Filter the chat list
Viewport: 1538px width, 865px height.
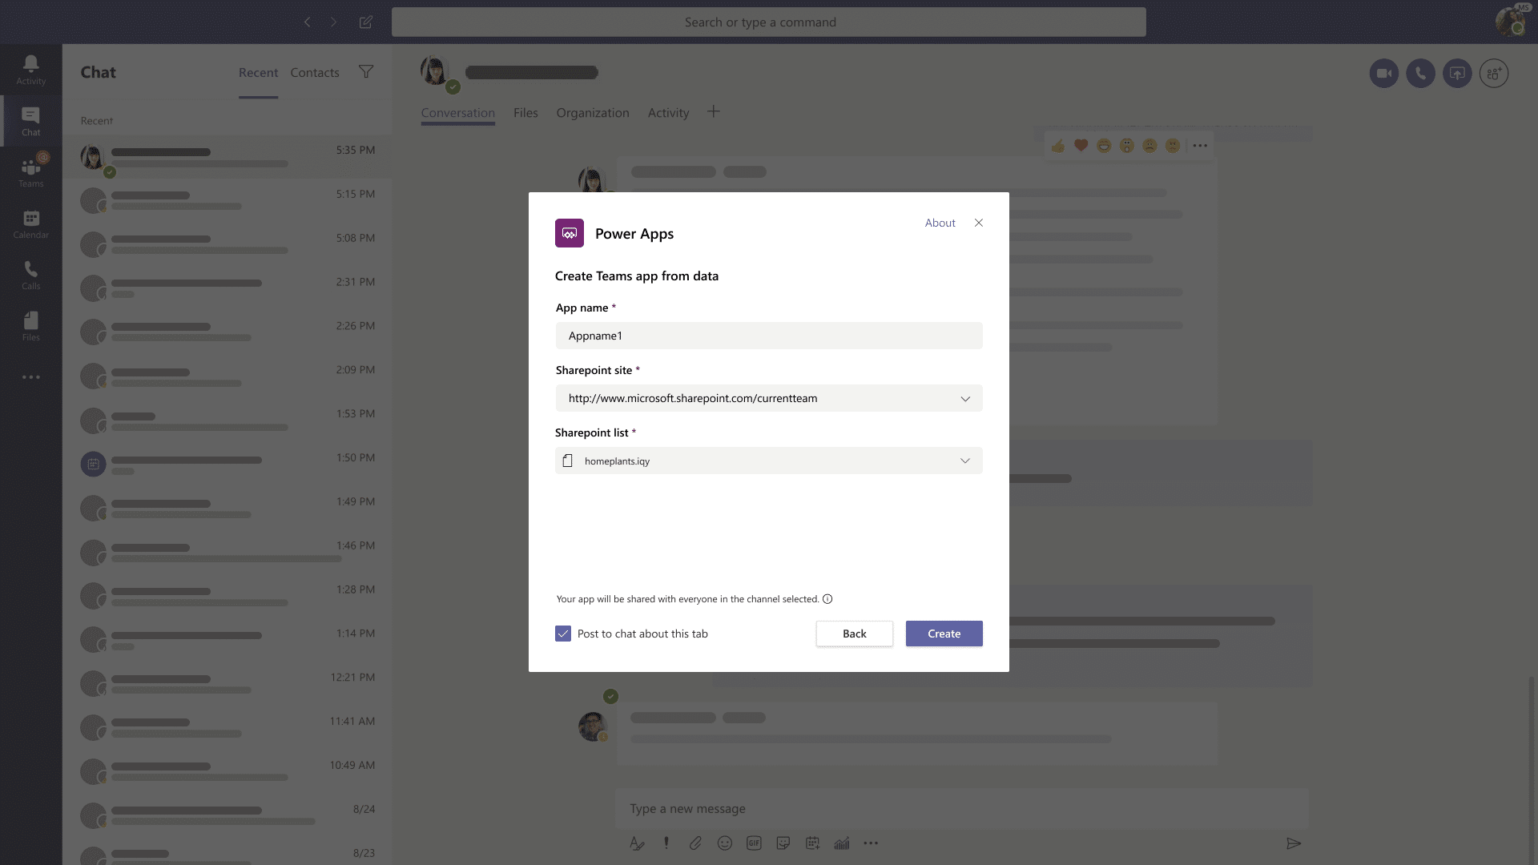point(366,72)
